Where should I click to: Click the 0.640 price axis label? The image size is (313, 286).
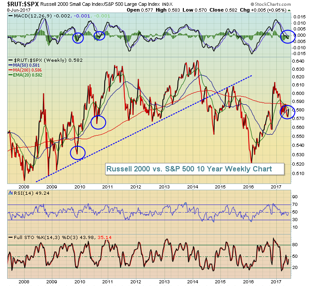tap(298, 61)
